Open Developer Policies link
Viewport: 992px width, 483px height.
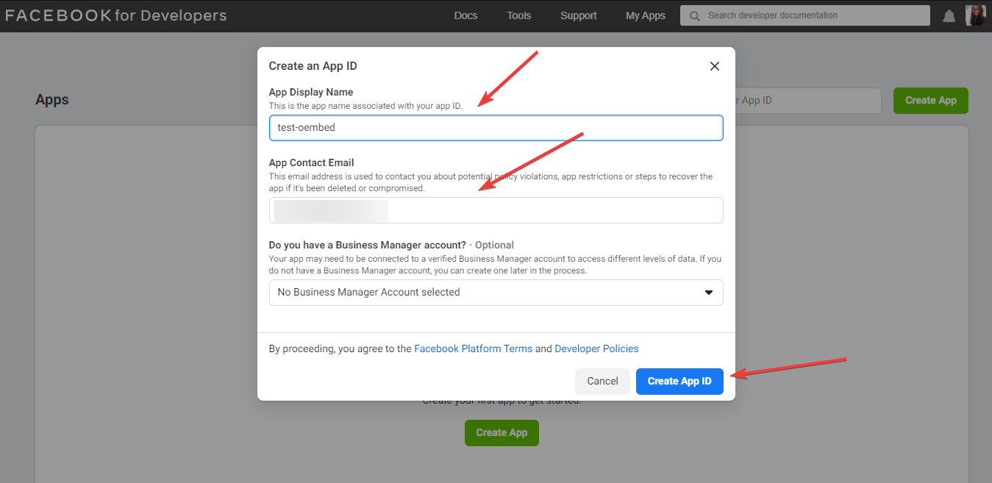pos(596,348)
